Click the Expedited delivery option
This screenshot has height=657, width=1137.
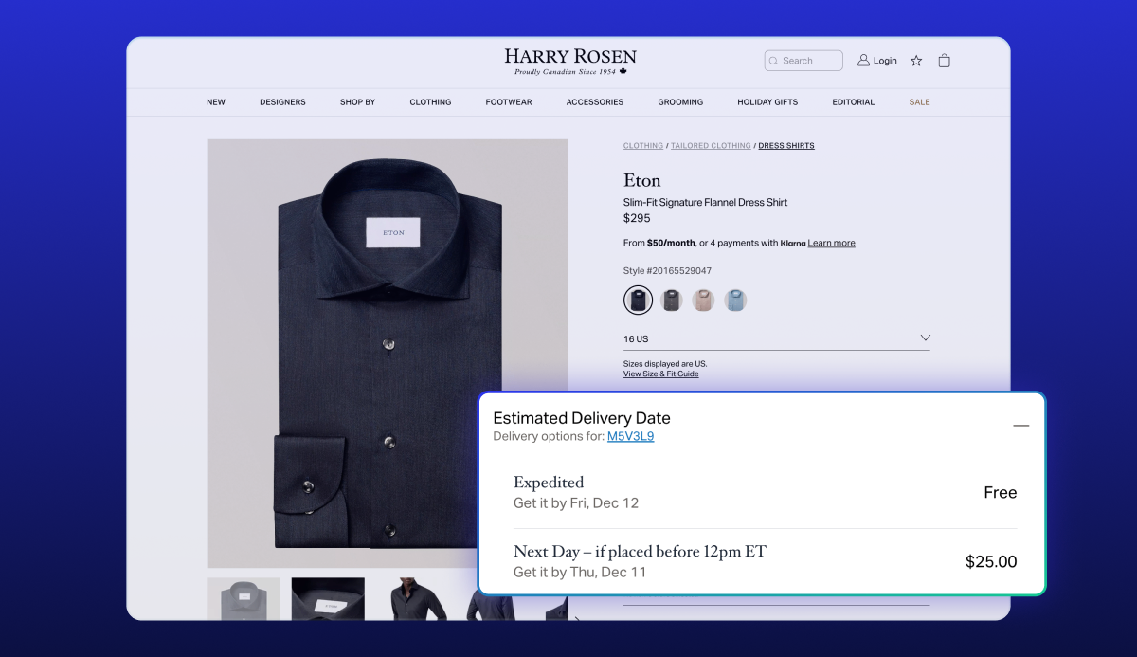point(765,492)
